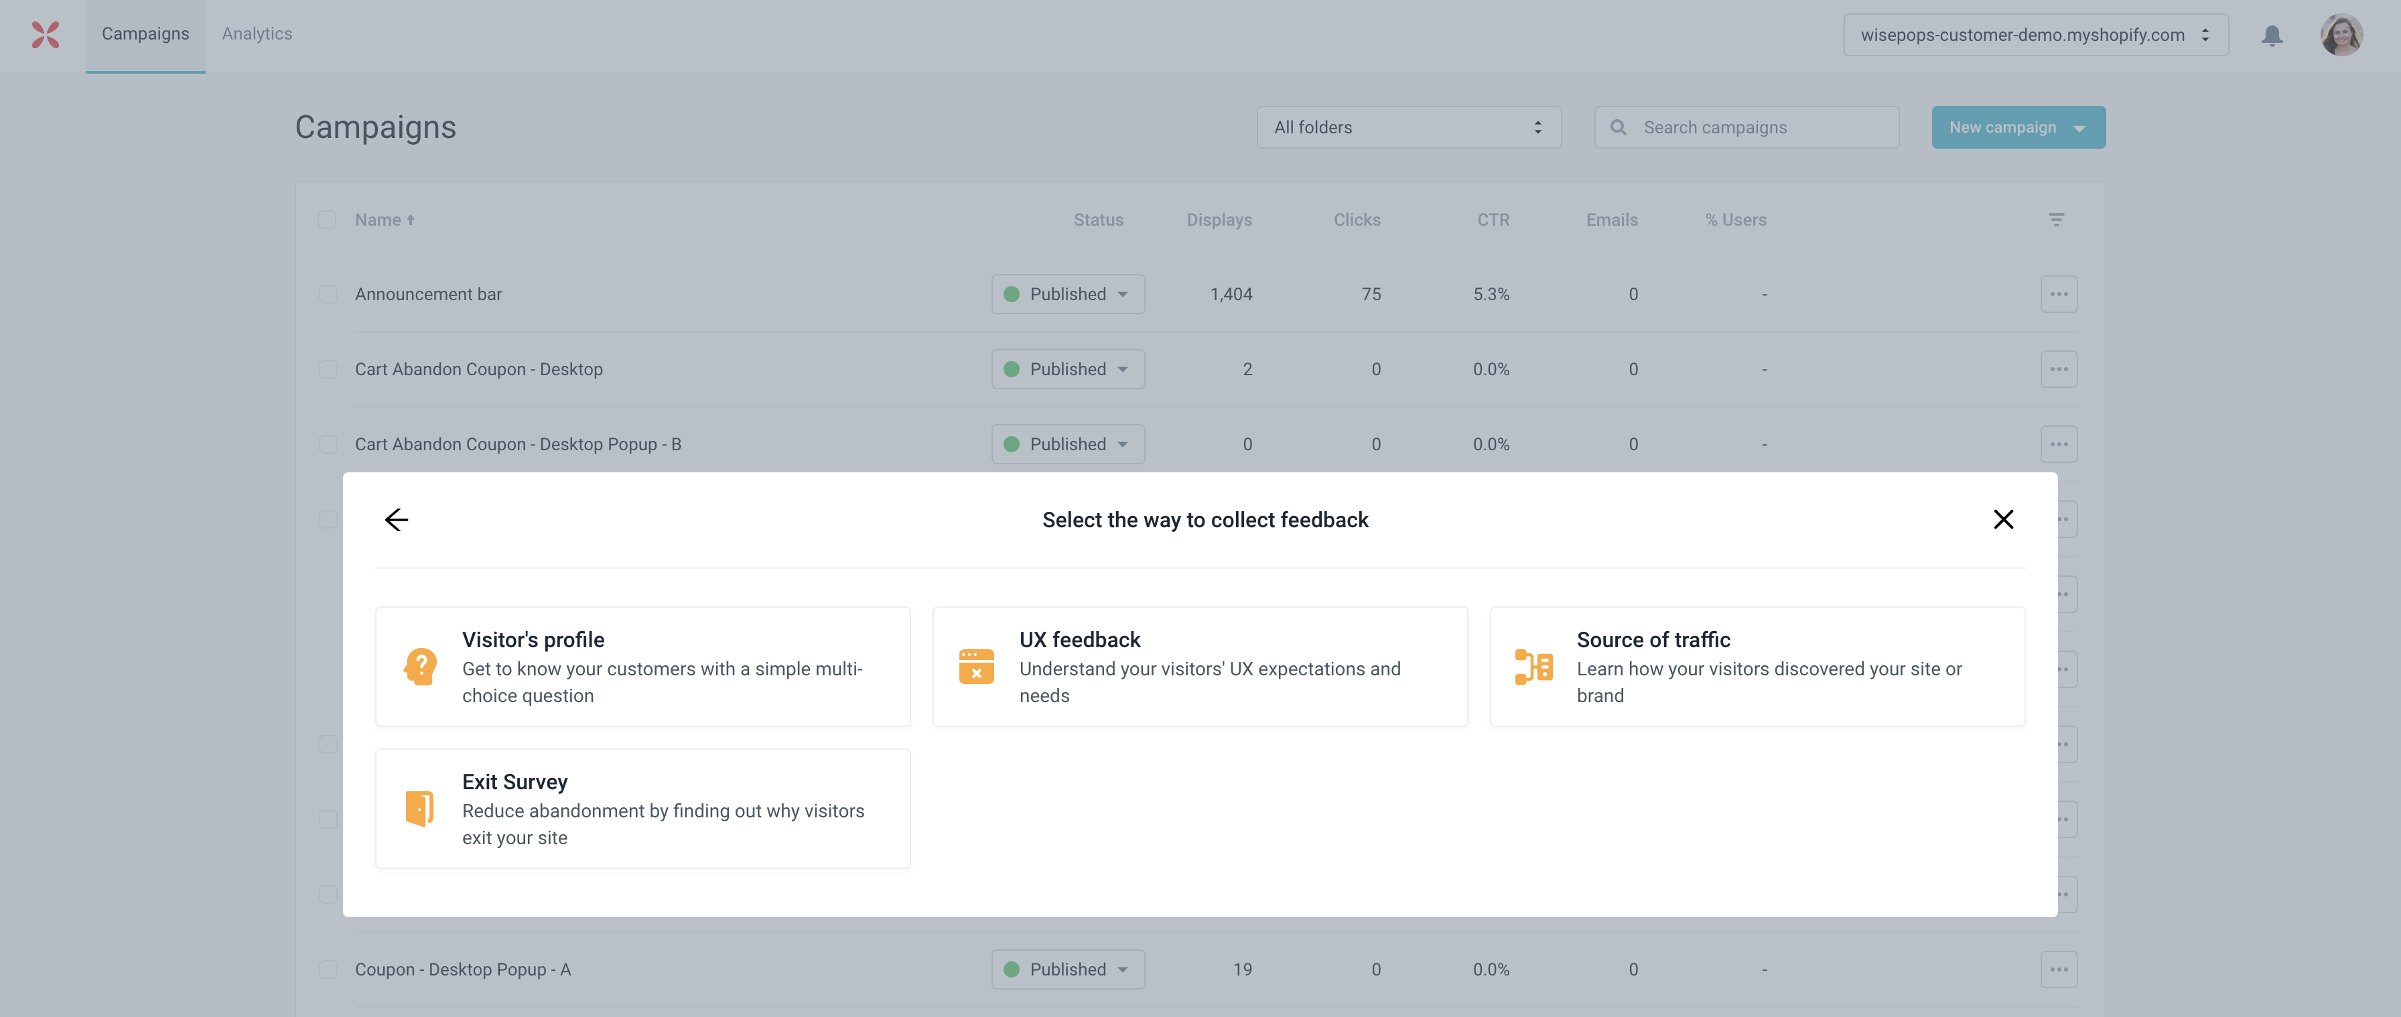Check the Cart Abandon Coupon - Desktop checkbox
The height and width of the screenshot is (1017, 2401).
328,369
